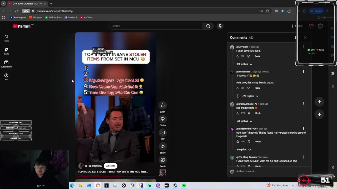Subscribe to @Top5Media00 channel
Screen dimensions: 337x189
pos(110,166)
